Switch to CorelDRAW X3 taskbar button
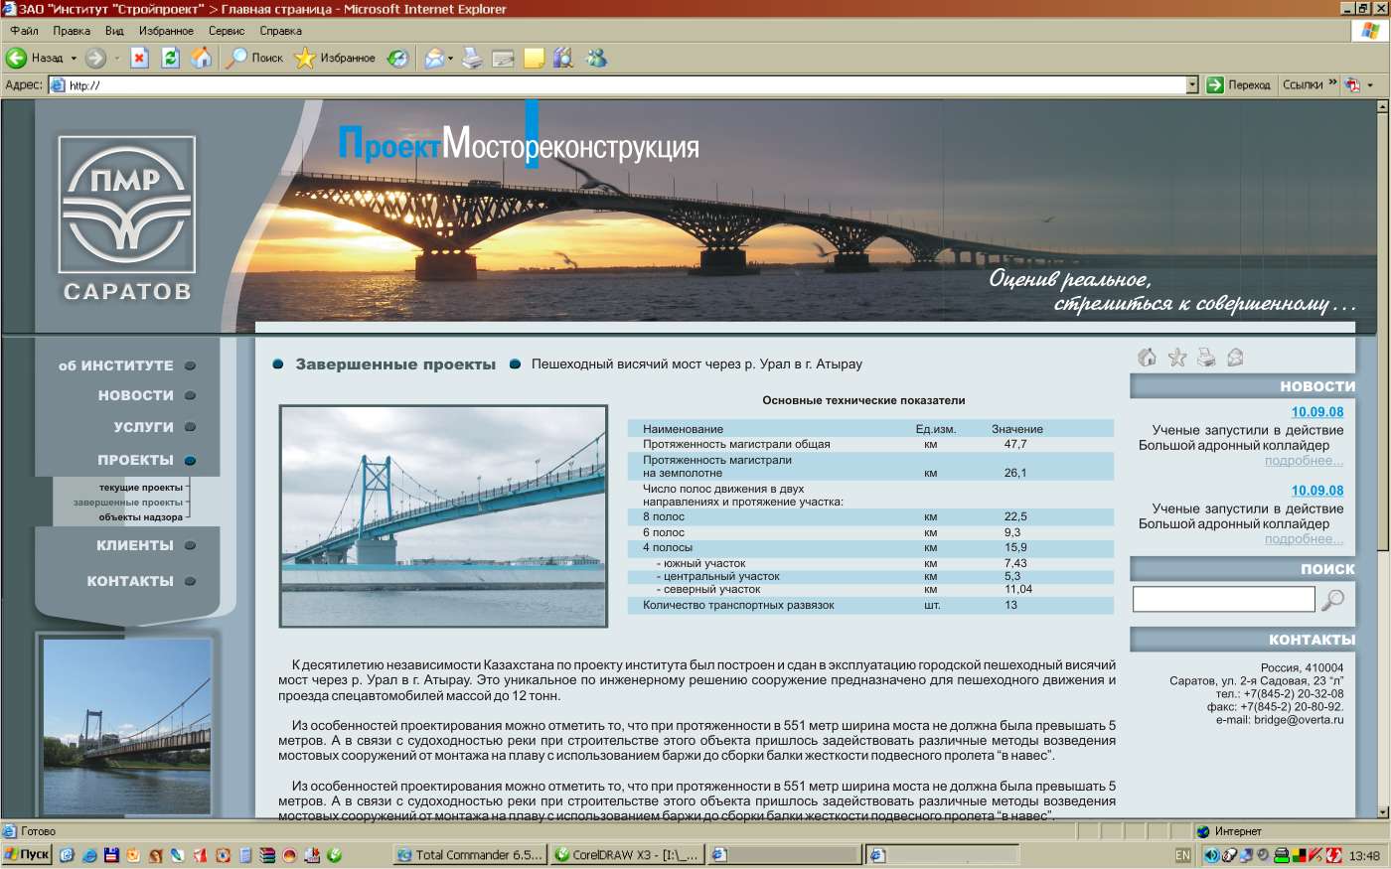Screen dimensions: 1391x869 [628, 854]
